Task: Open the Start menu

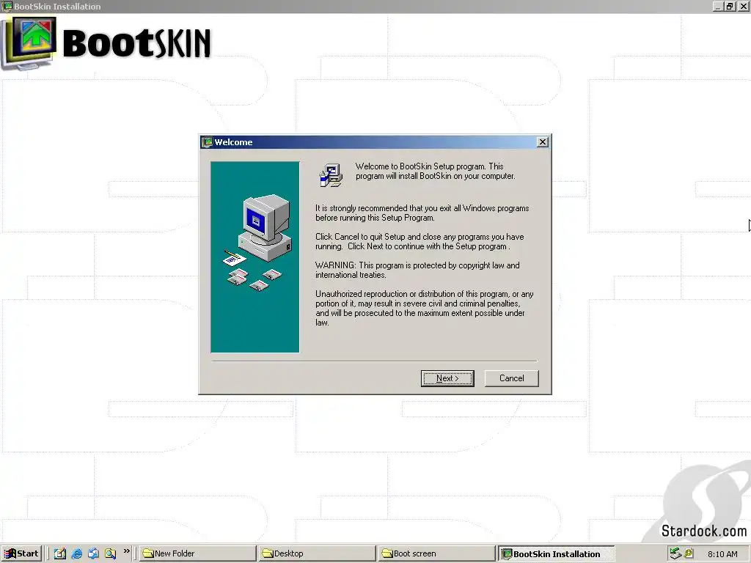Action: (x=21, y=553)
